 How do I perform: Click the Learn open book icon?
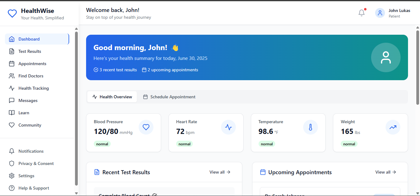click(12, 113)
